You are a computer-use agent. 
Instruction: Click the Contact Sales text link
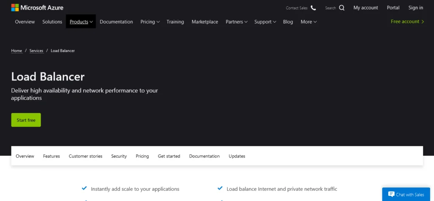[297, 8]
